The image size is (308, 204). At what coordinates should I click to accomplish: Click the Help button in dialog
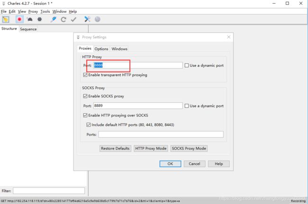(x=219, y=164)
